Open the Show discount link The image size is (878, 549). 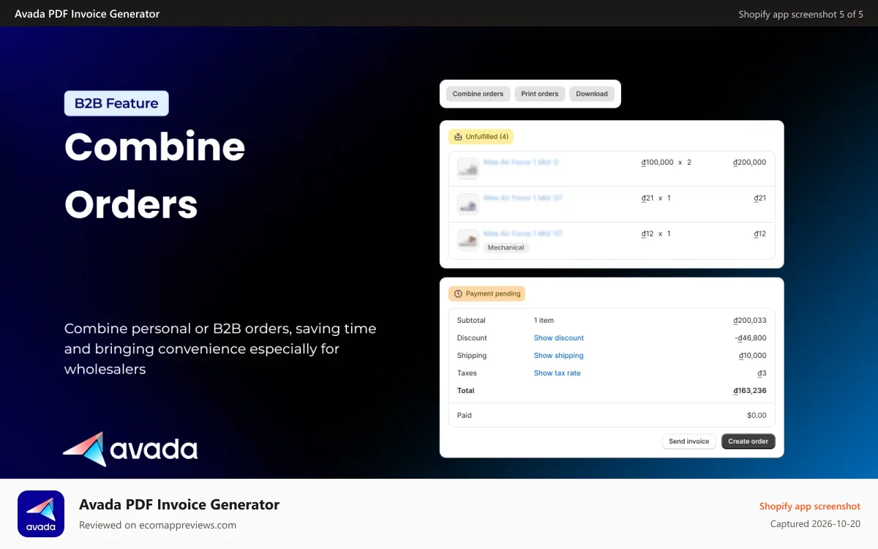[x=559, y=338]
